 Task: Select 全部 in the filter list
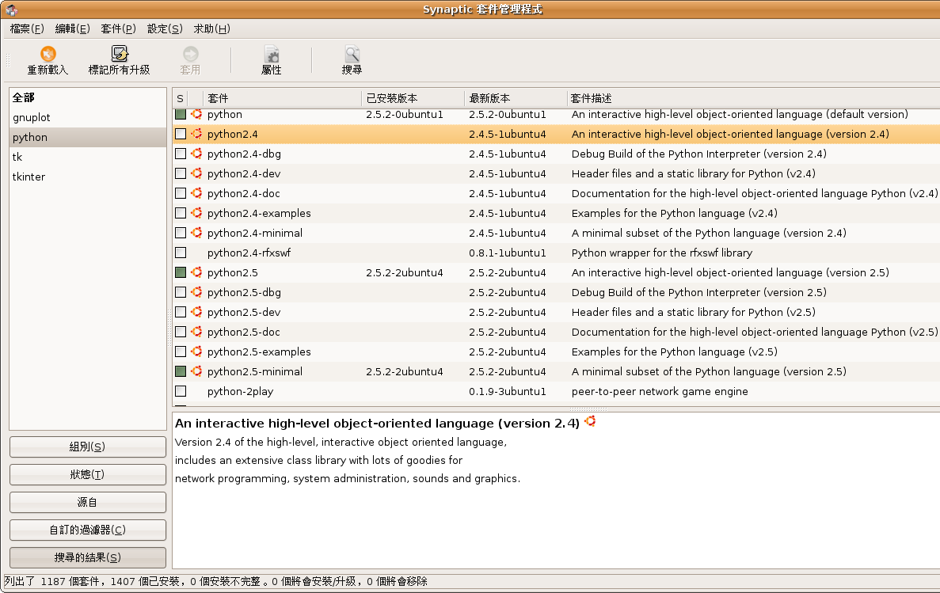(x=88, y=97)
